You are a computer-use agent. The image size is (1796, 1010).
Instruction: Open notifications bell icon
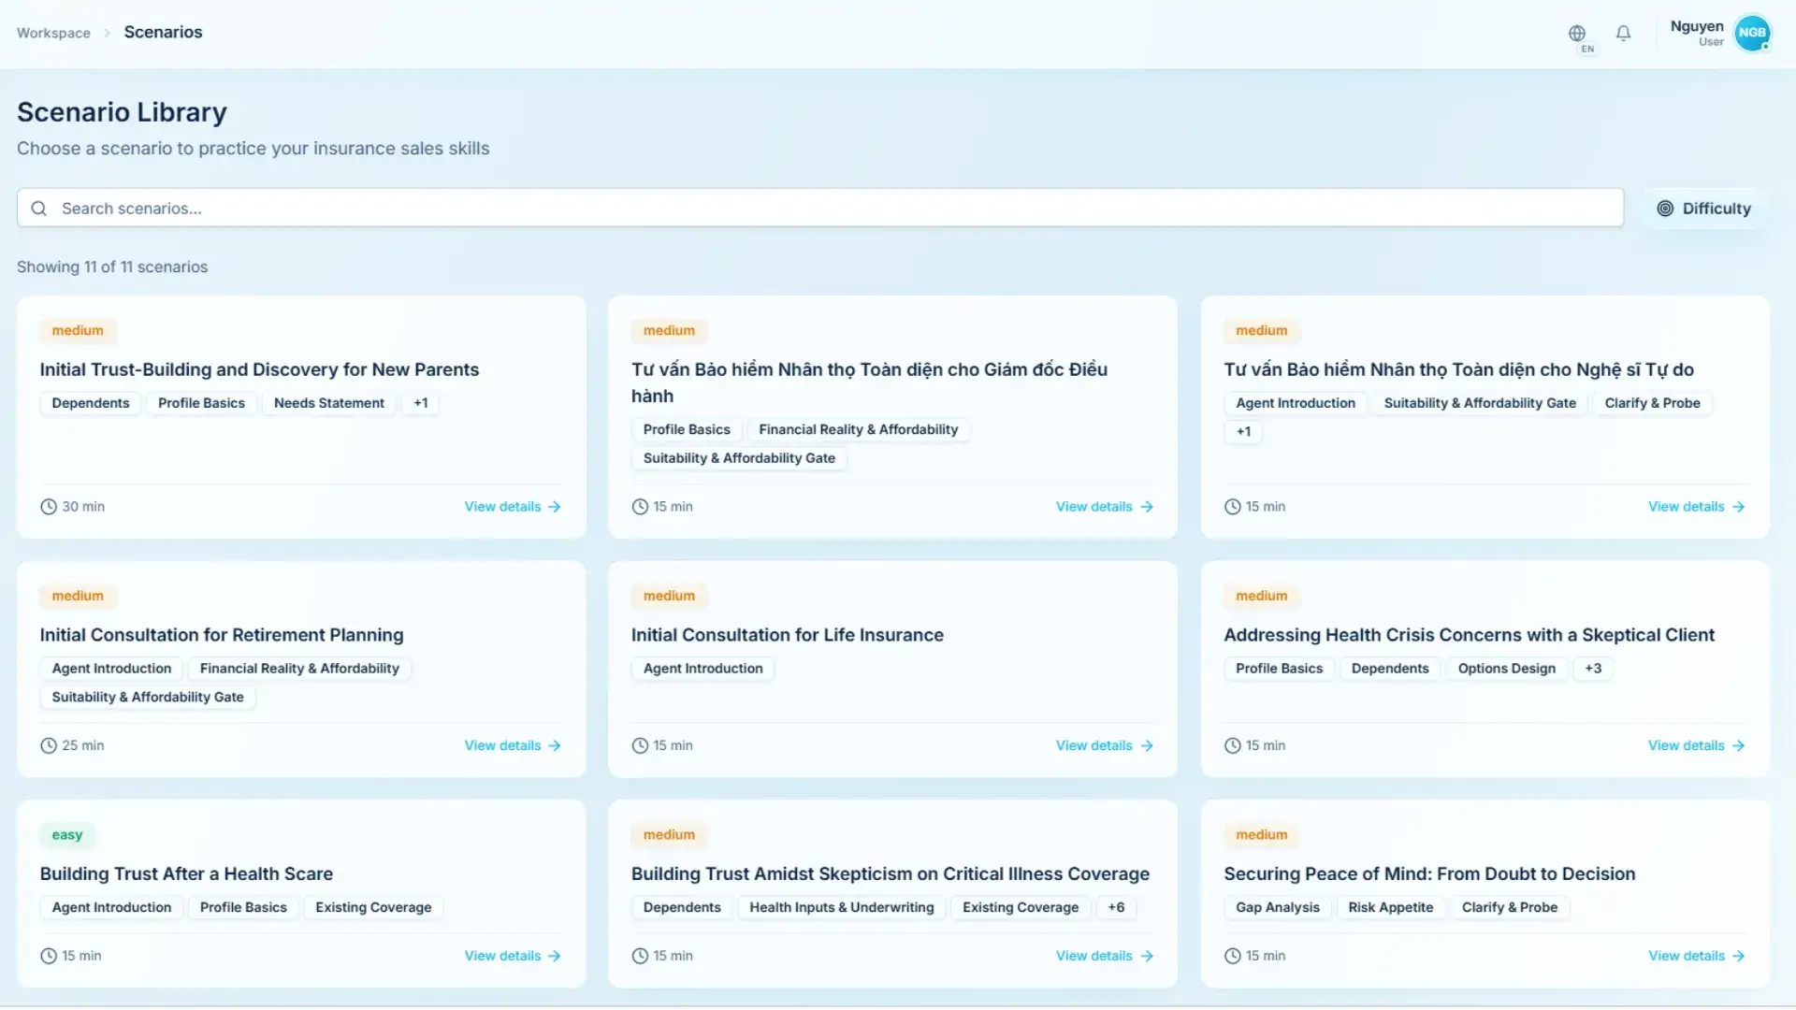pyautogui.click(x=1624, y=33)
